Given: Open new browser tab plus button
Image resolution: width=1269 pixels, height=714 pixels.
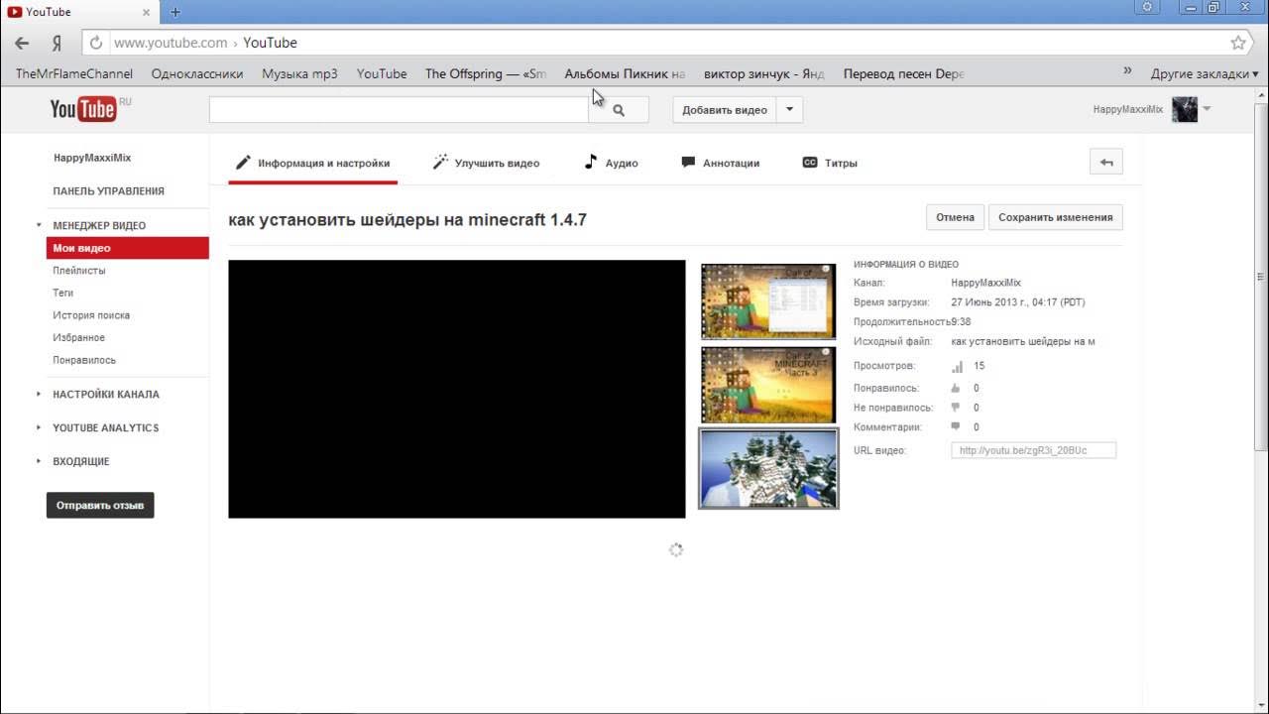Looking at the screenshot, I should pos(175,12).
